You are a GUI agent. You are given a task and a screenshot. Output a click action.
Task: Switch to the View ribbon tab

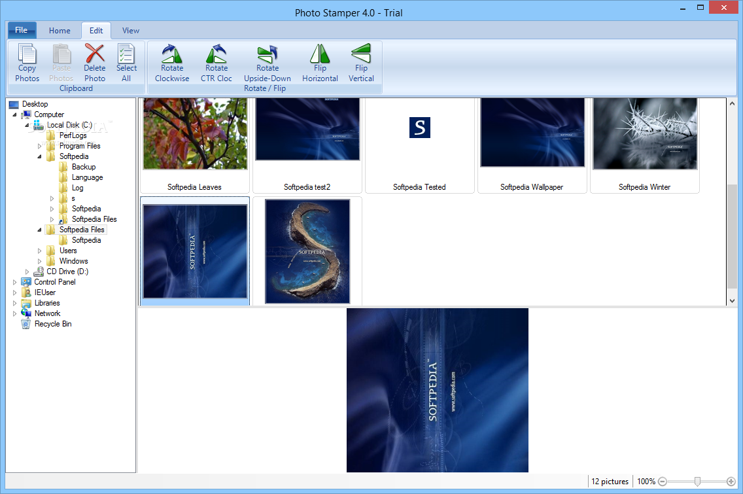[x=131, y=30]
